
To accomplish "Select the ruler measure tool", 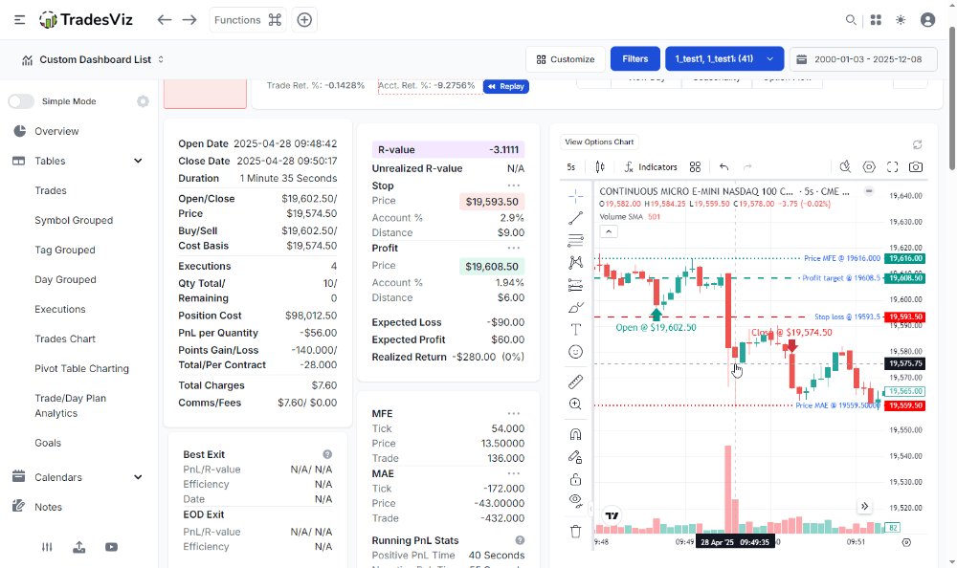I will [x=575, y=382].
